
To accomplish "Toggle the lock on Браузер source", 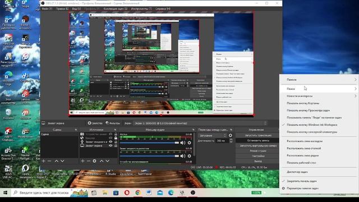I will click(116, 138).
